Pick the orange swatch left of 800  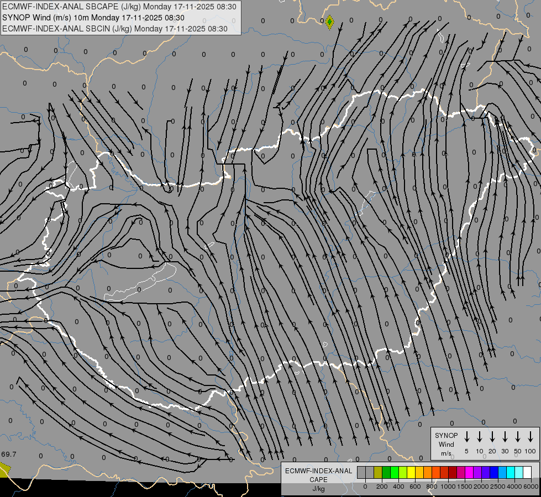[x=428, y=472]
